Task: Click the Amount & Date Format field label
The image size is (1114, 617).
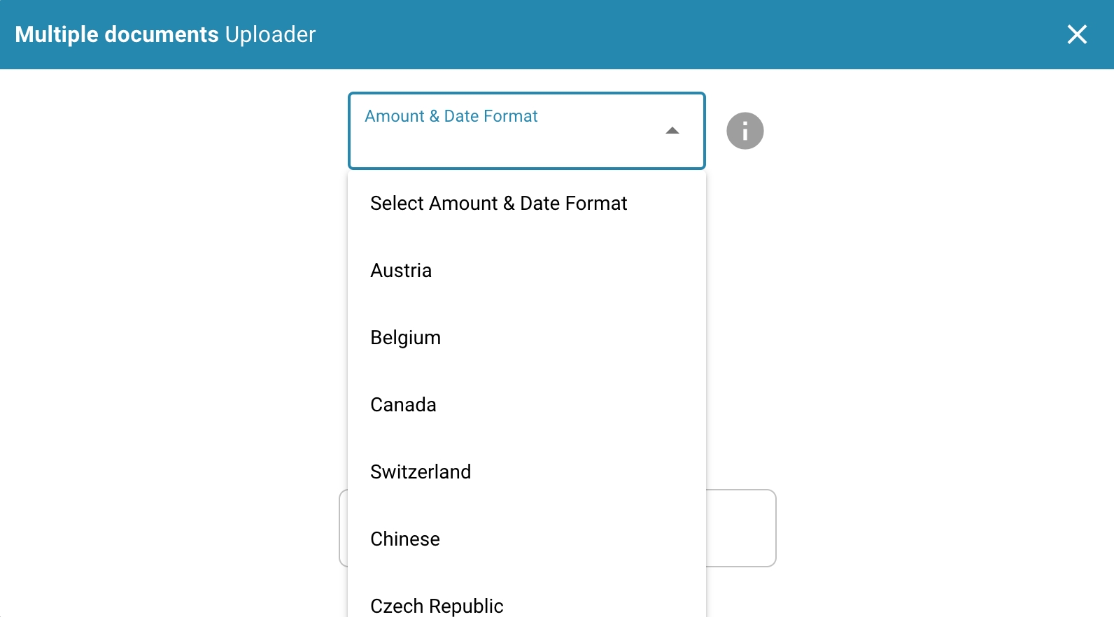Action: [x=451, y=116]
